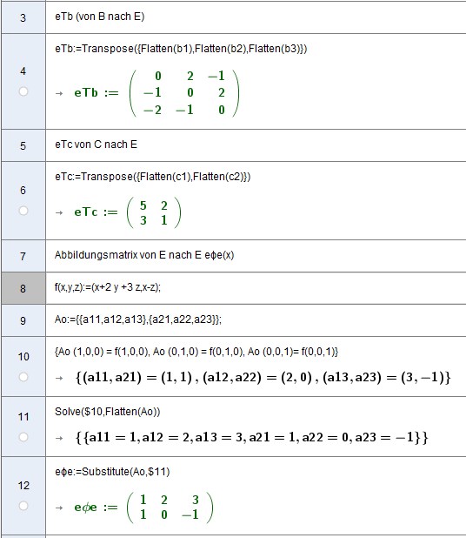Click the eTc 2x2 matrix output

point(154,212)
